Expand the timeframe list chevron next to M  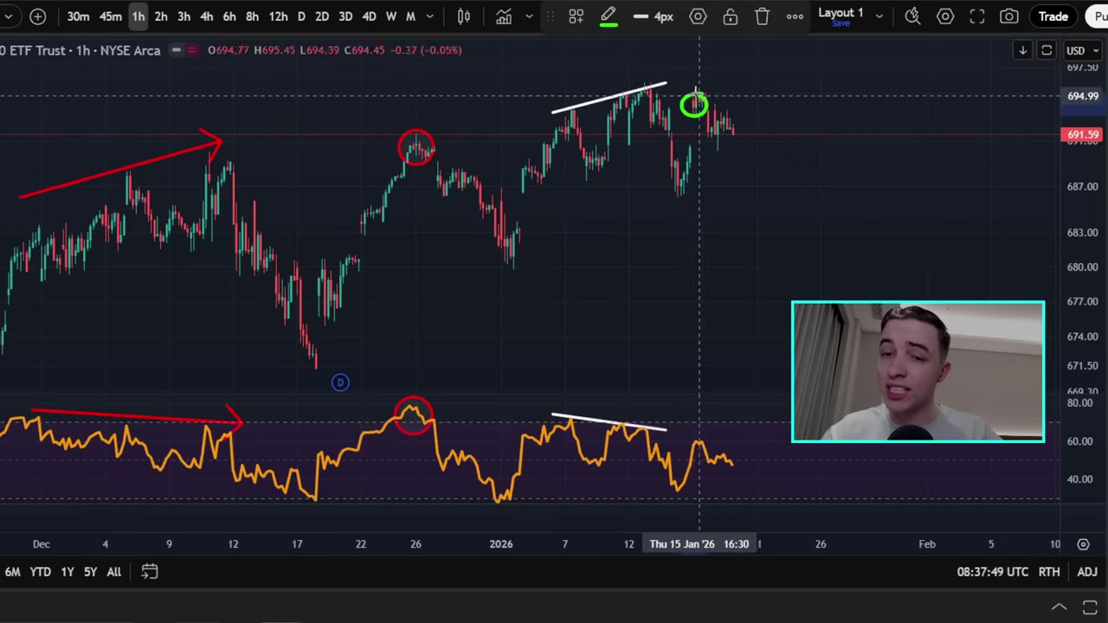click(429, 16)
